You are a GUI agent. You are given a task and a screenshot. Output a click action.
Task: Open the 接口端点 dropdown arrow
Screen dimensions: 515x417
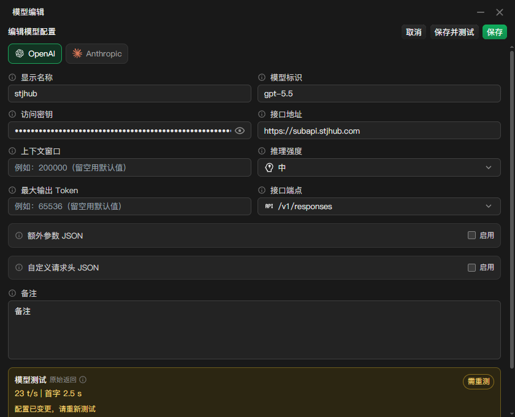489,207
